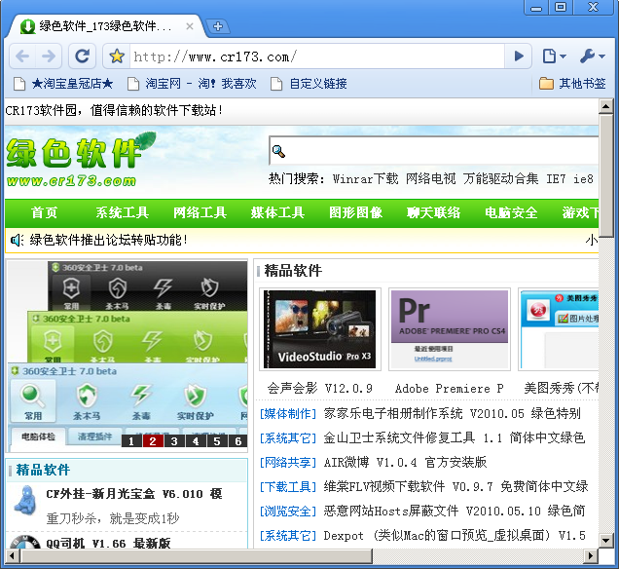Open 恶意网站Hosts屏蔽文件 V2010.05.10 entry

click(454, 511)
